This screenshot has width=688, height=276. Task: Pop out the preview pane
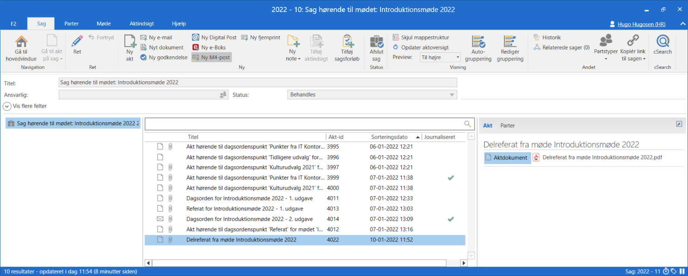679,124
